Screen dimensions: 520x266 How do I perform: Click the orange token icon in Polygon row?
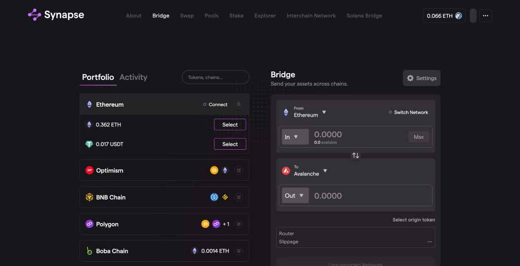tap(206, 224)
